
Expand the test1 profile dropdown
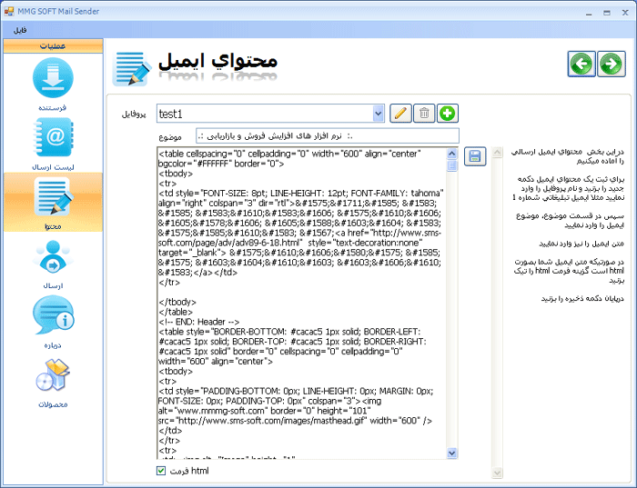[379, 114]
